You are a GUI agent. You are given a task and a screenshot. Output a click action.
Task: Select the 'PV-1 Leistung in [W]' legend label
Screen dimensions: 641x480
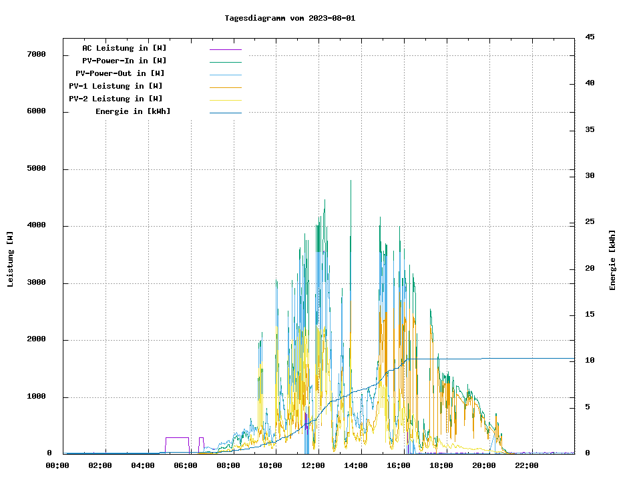(116, 86)
